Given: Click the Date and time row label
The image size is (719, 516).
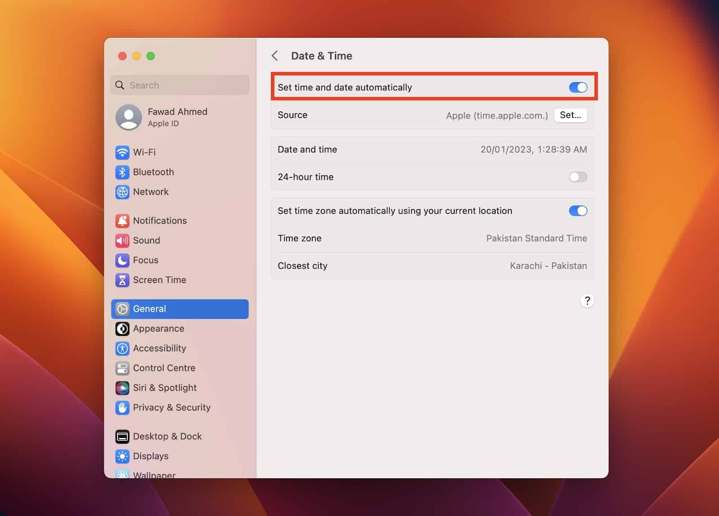Looking at the screenshot, I should tap(307, 150).
